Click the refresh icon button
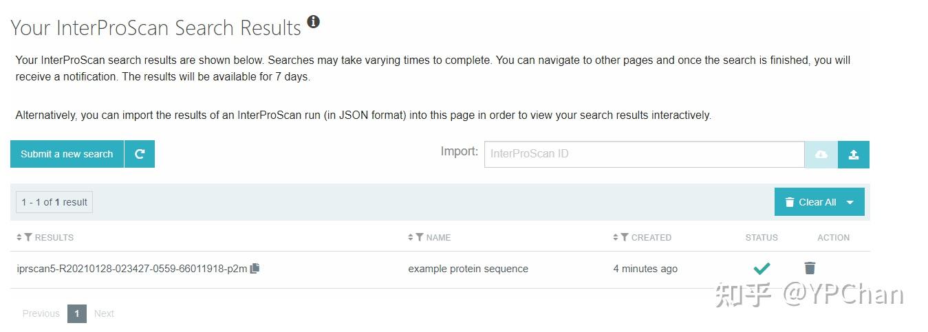928x332 pixels. tap(140, 154)
